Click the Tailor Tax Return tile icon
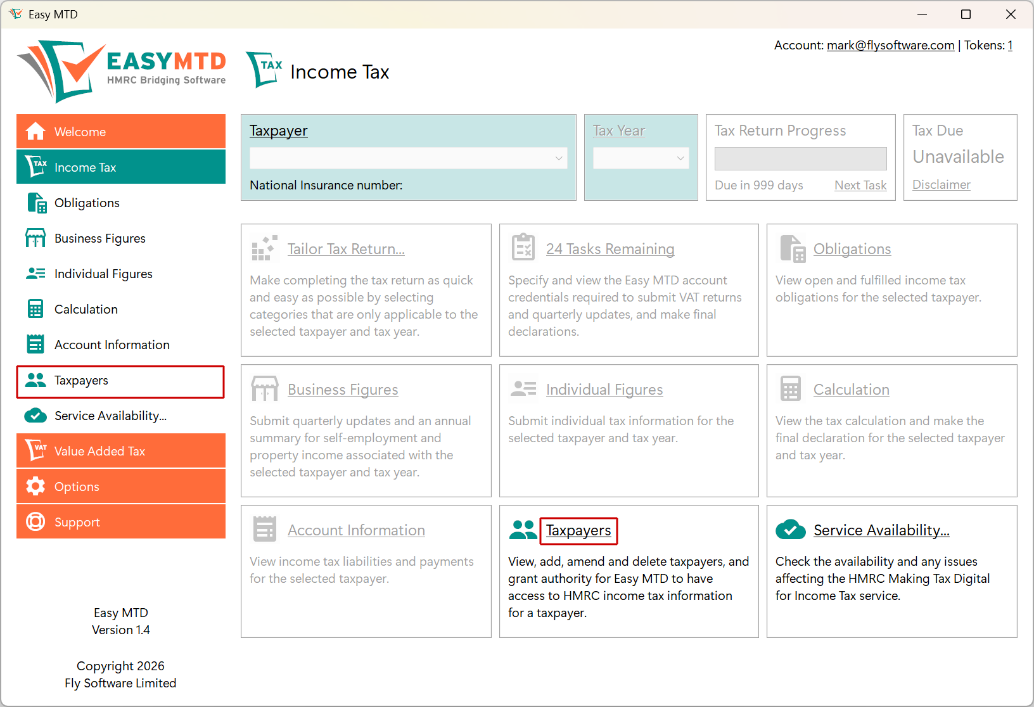 click(x=264, y=248)
